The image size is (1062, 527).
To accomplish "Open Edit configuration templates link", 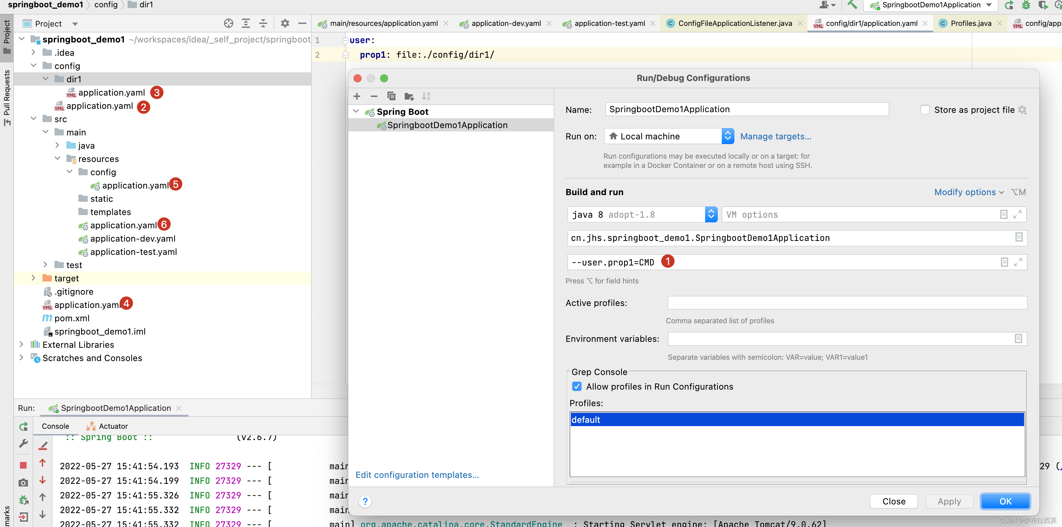I will click(x=417, y=475).
